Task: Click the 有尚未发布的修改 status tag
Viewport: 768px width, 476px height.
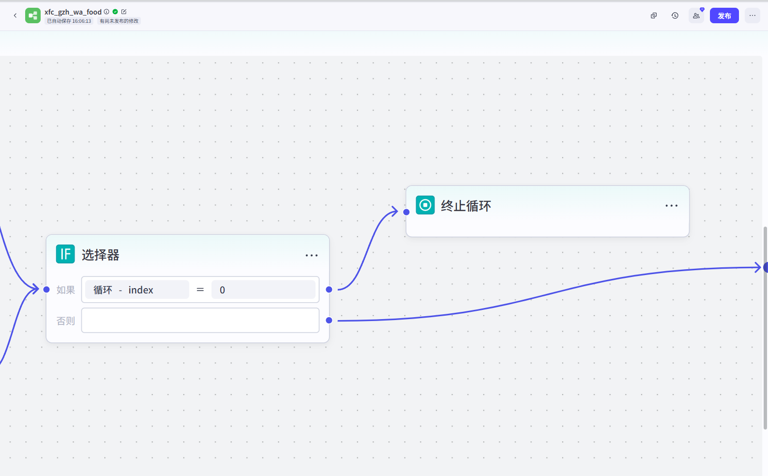Action: (x=119, y=21)
